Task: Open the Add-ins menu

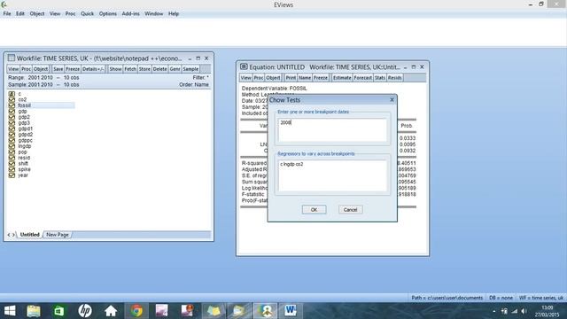Action: click(x=130, y=14)
